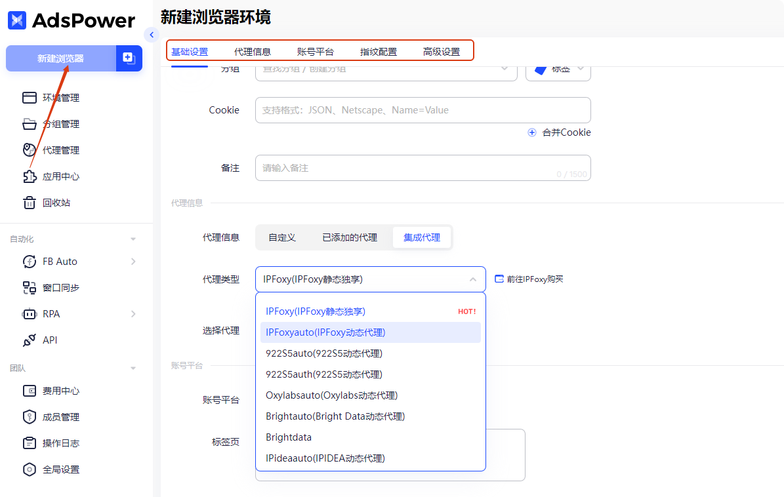Screen dimensions: 784x497
Task: Click the 环境管理 sidebar label
Action: coord(61,98)
